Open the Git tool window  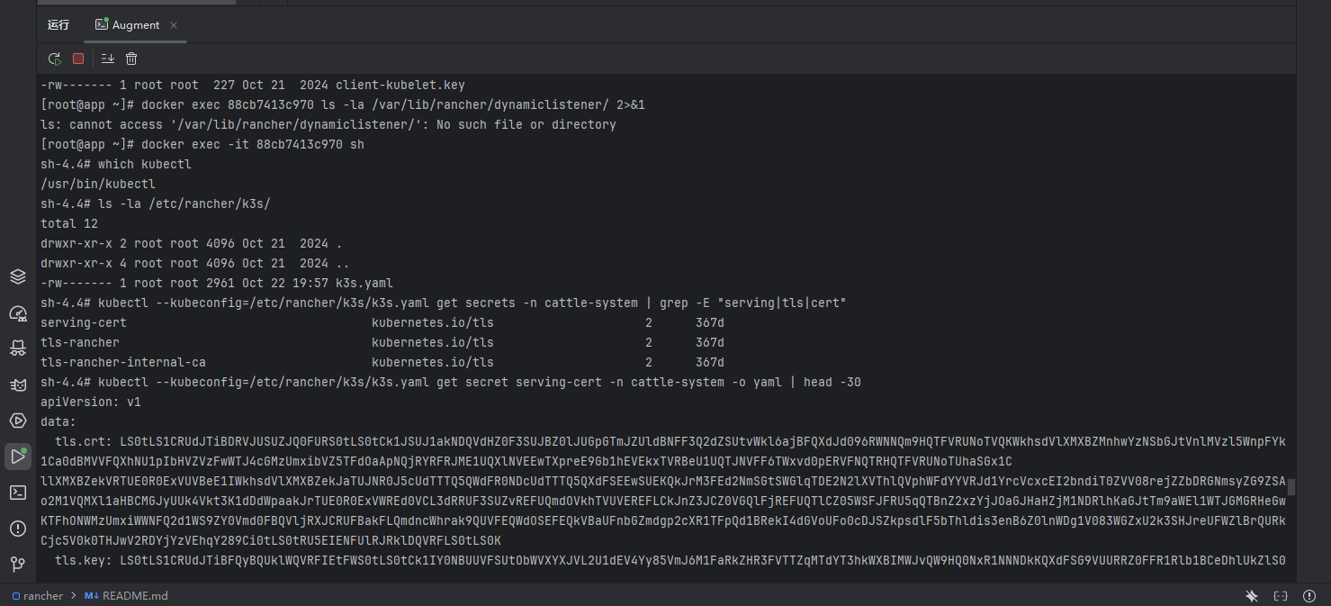(18, 564)
